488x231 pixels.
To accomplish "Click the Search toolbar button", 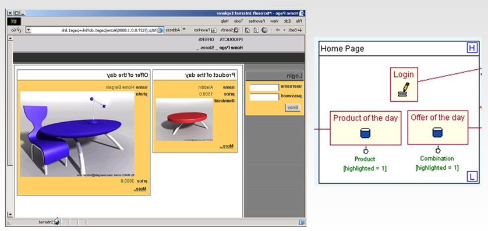I will tap(230, 30).
